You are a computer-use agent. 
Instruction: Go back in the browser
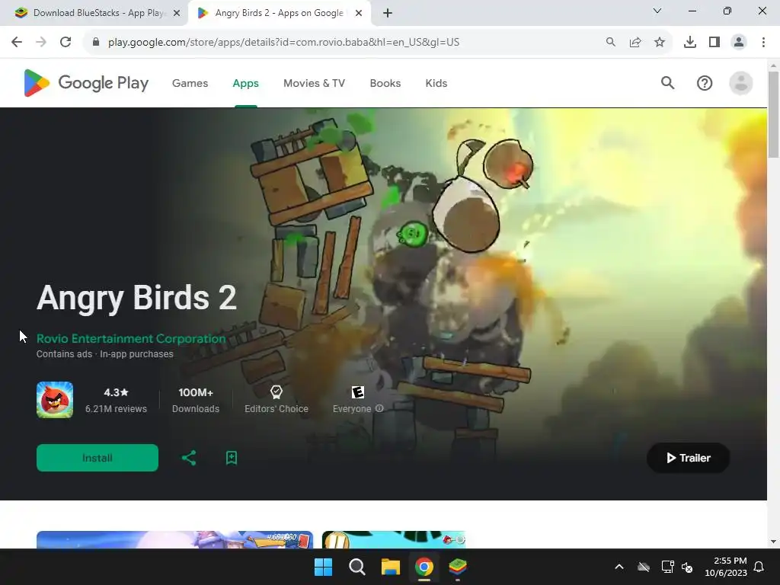point(17,42)
